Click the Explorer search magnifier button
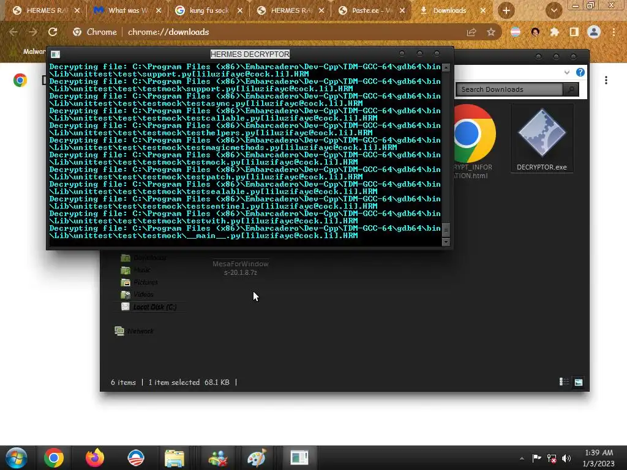The image size is (627, 470). coord(571,89)
